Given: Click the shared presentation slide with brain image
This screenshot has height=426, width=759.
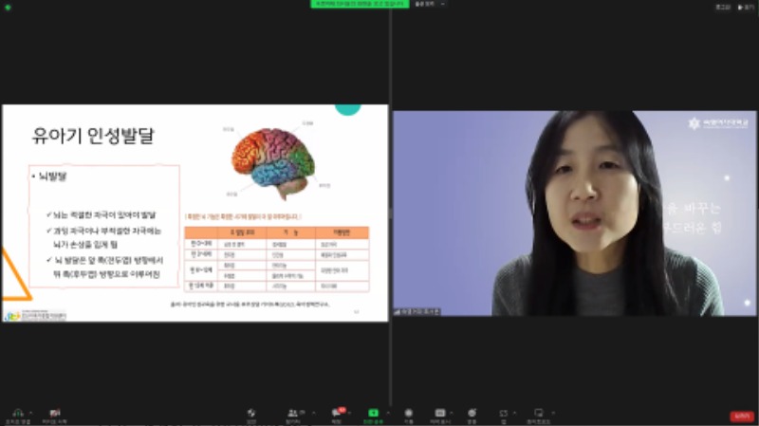Looking at the screenshot, I should (x=194, y=213).
